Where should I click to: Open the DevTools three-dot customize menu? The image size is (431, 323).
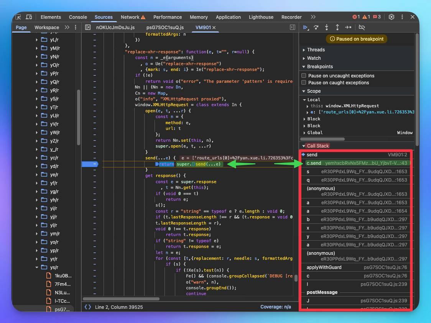(402, 17)
